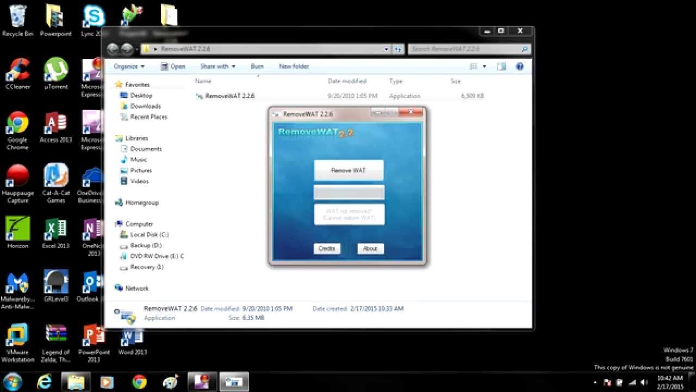The width and height of the screenshot is (696, 392).
Task: Open the Recycle Bin desktop icon
Action: click(18, 21)
